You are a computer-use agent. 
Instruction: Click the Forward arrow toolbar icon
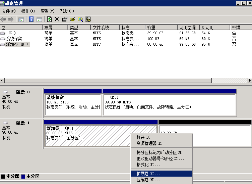click(x=11, y=19)
